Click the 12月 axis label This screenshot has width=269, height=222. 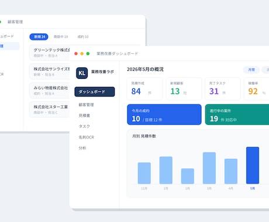144,188
